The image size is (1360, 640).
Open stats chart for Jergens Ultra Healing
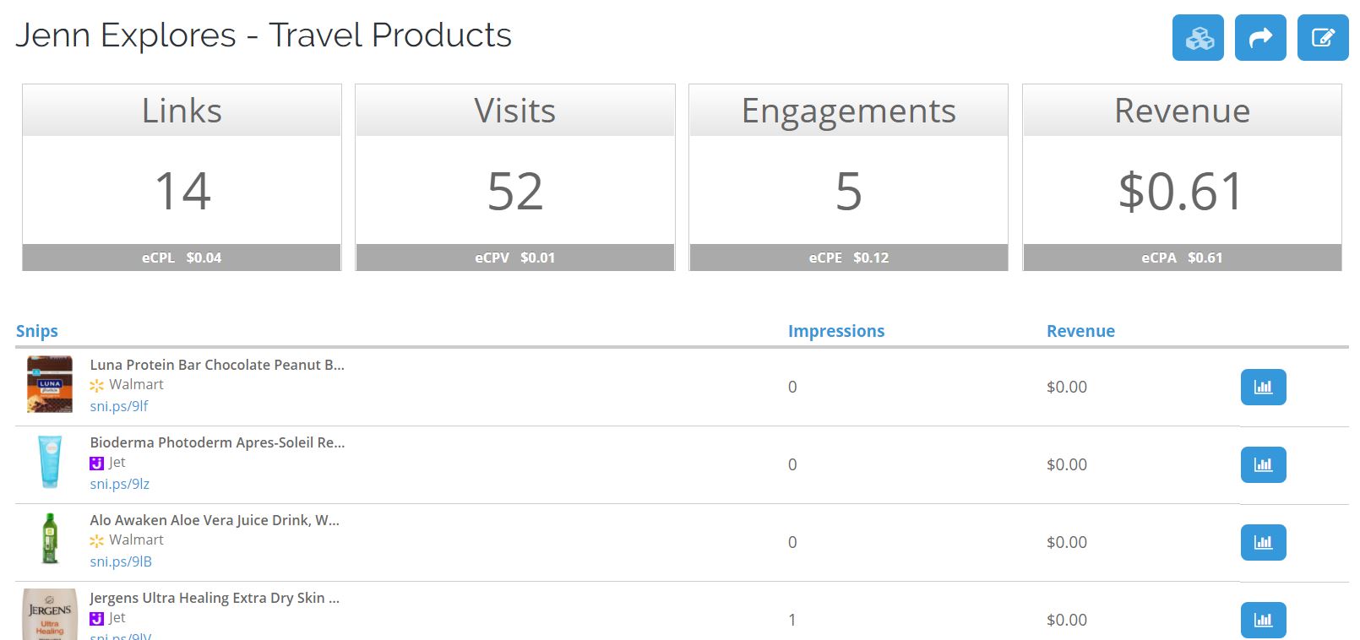coord(1263,620)
